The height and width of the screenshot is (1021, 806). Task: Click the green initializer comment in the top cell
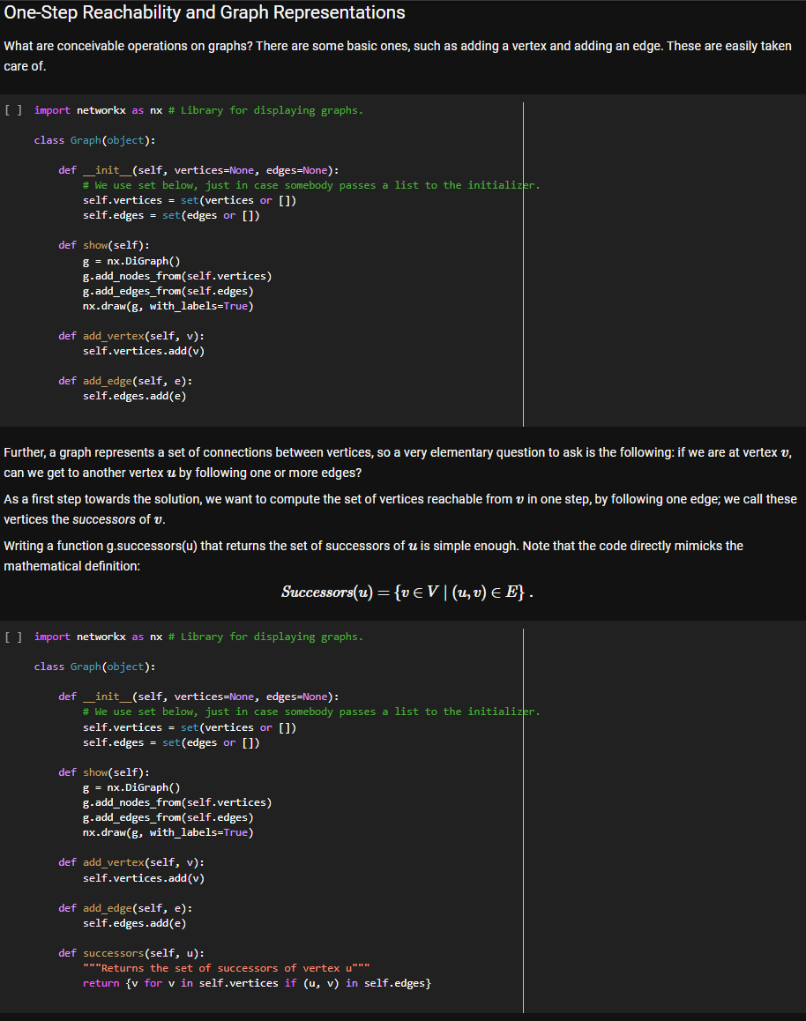coord(309,184)
